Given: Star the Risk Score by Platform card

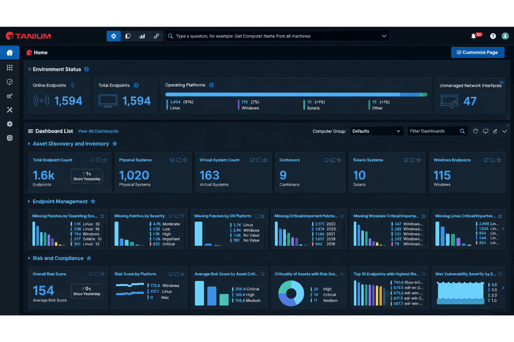Looking at the screenshot, I should click(x=182, y=274).
